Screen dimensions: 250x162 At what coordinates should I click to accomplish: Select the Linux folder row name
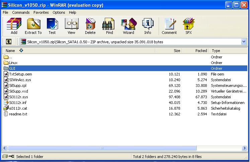pyautogui.click(x=13, y=63)
